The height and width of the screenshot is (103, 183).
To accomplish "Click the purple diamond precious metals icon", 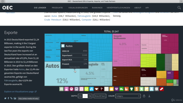I will point(116,89).
